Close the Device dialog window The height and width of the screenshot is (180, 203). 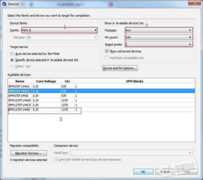pos(195,3)
